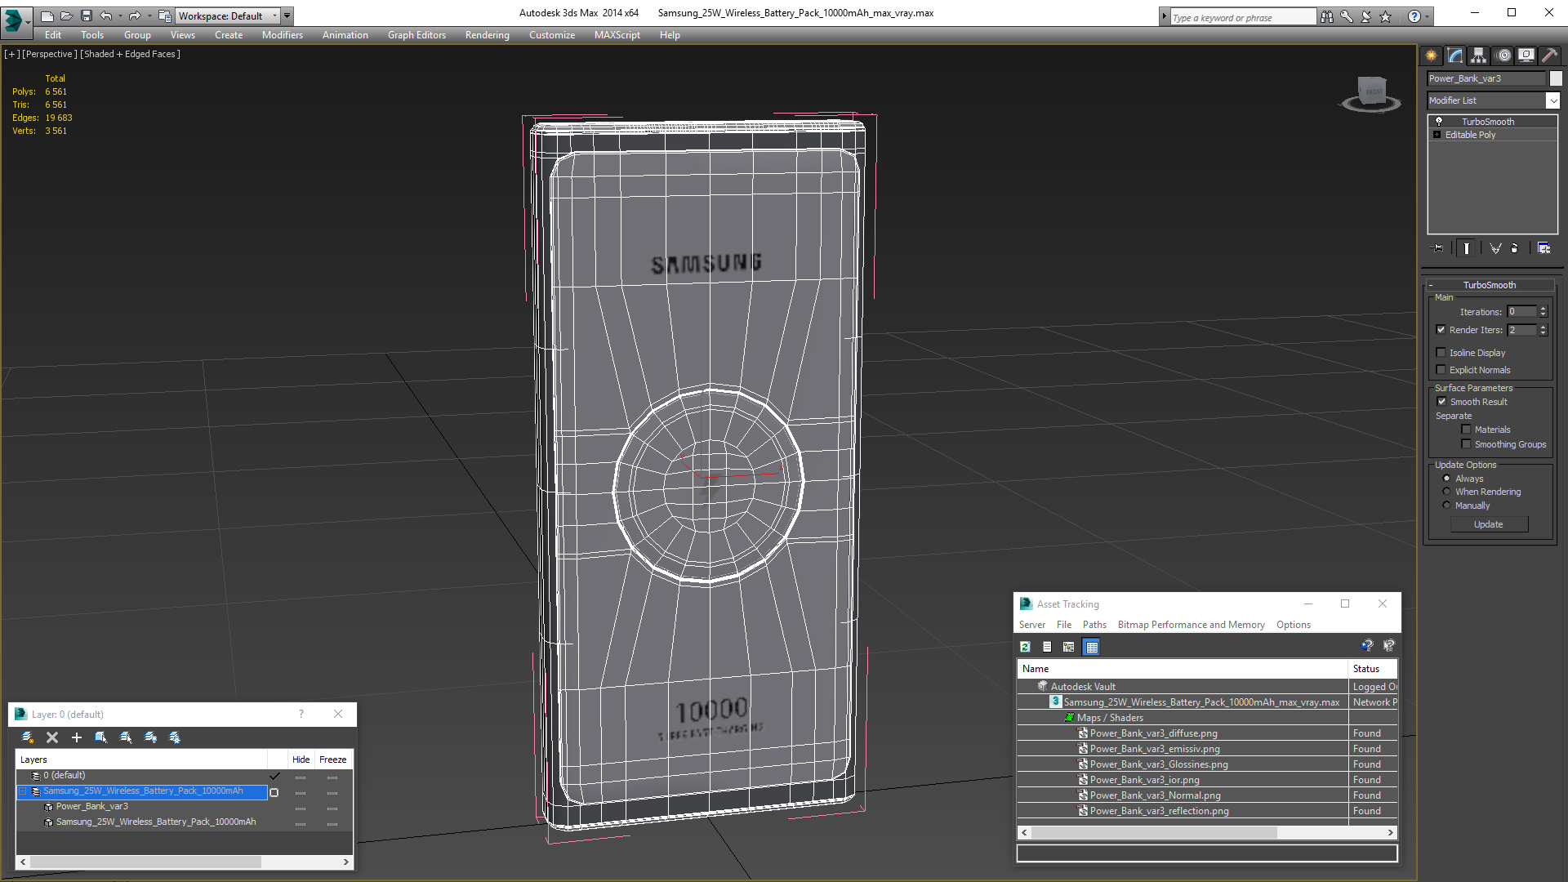
Task: Click the Iterations spinner arrows
Action: click(x=1543, y=312)
